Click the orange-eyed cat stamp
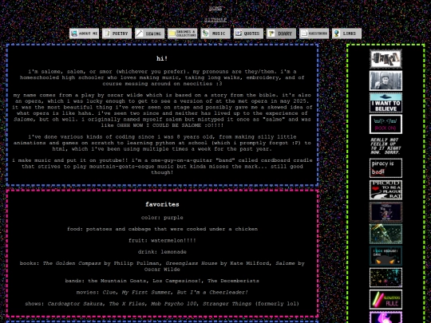Screen dimensions: 431x323 (386, 256)
